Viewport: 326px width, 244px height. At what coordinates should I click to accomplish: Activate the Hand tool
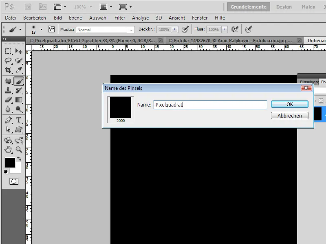7,150
